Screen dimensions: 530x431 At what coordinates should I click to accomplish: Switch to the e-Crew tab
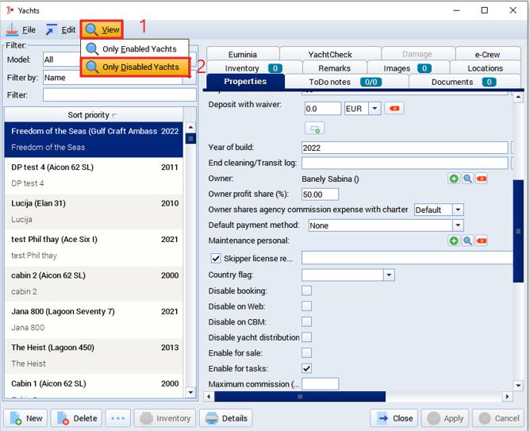(487, 54)
